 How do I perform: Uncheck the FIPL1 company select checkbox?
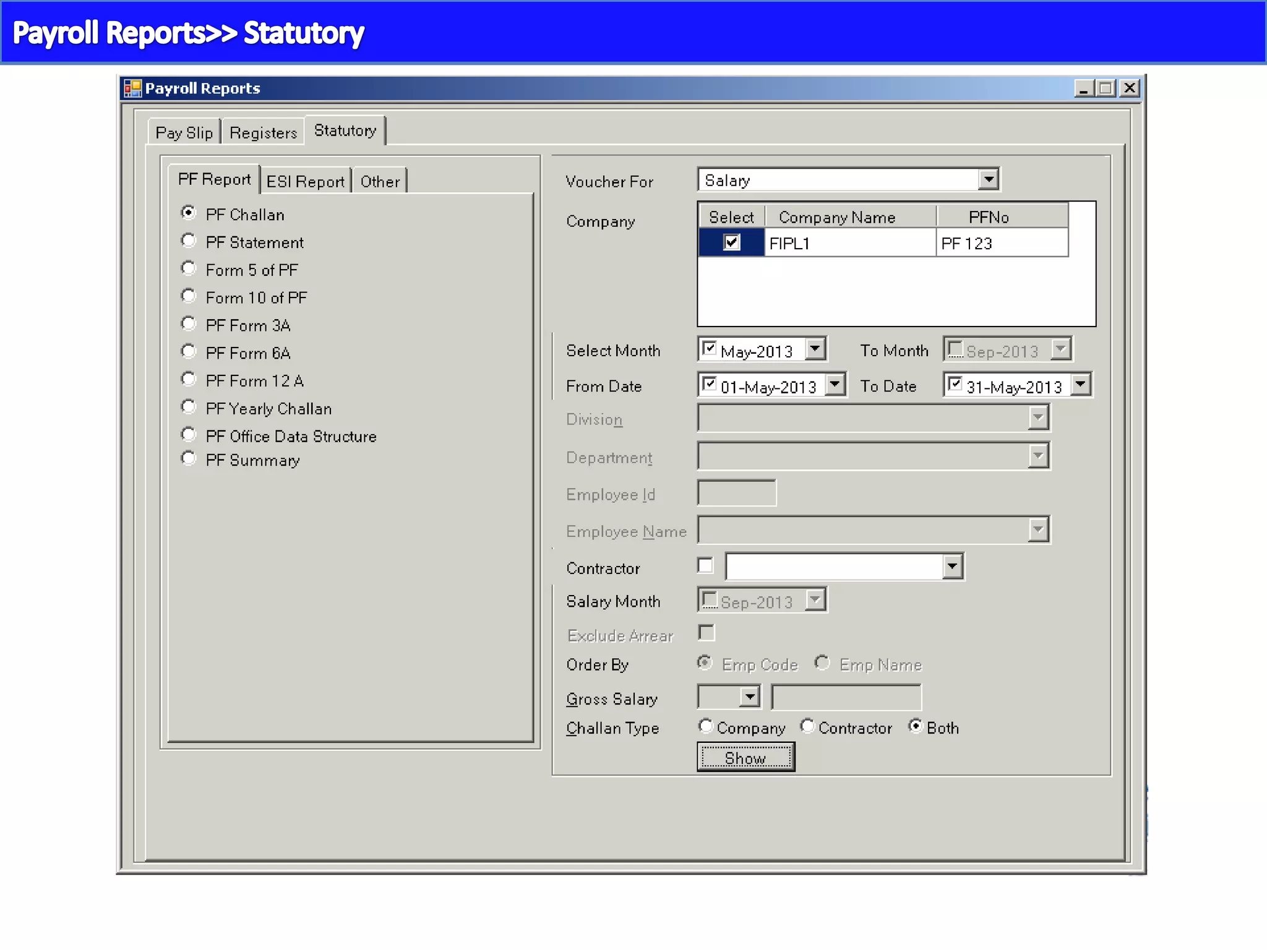click(x=731, y=242)
